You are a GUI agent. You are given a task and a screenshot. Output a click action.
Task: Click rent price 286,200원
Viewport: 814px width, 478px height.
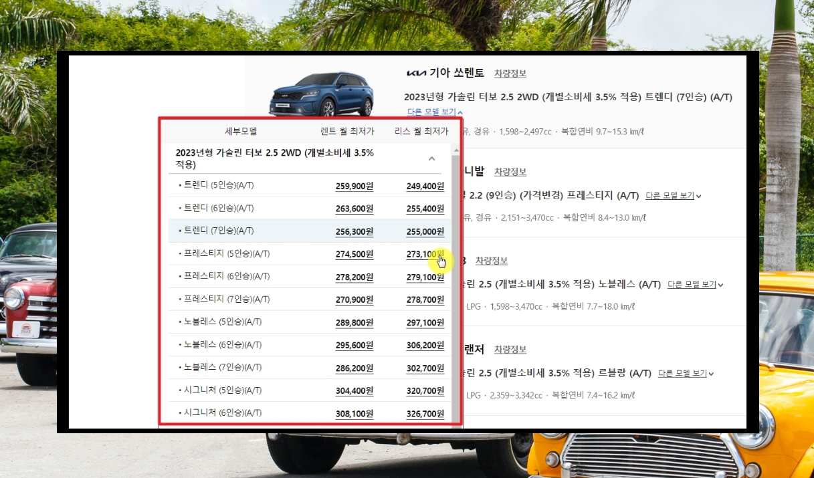point(354,368)
